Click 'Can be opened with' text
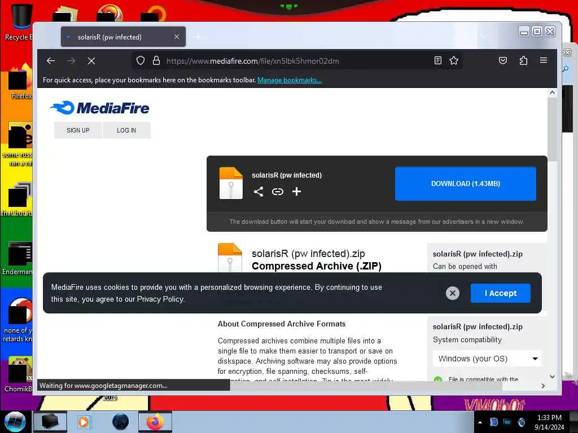Viewport: 578px width, 433px height. pos(465,266)
